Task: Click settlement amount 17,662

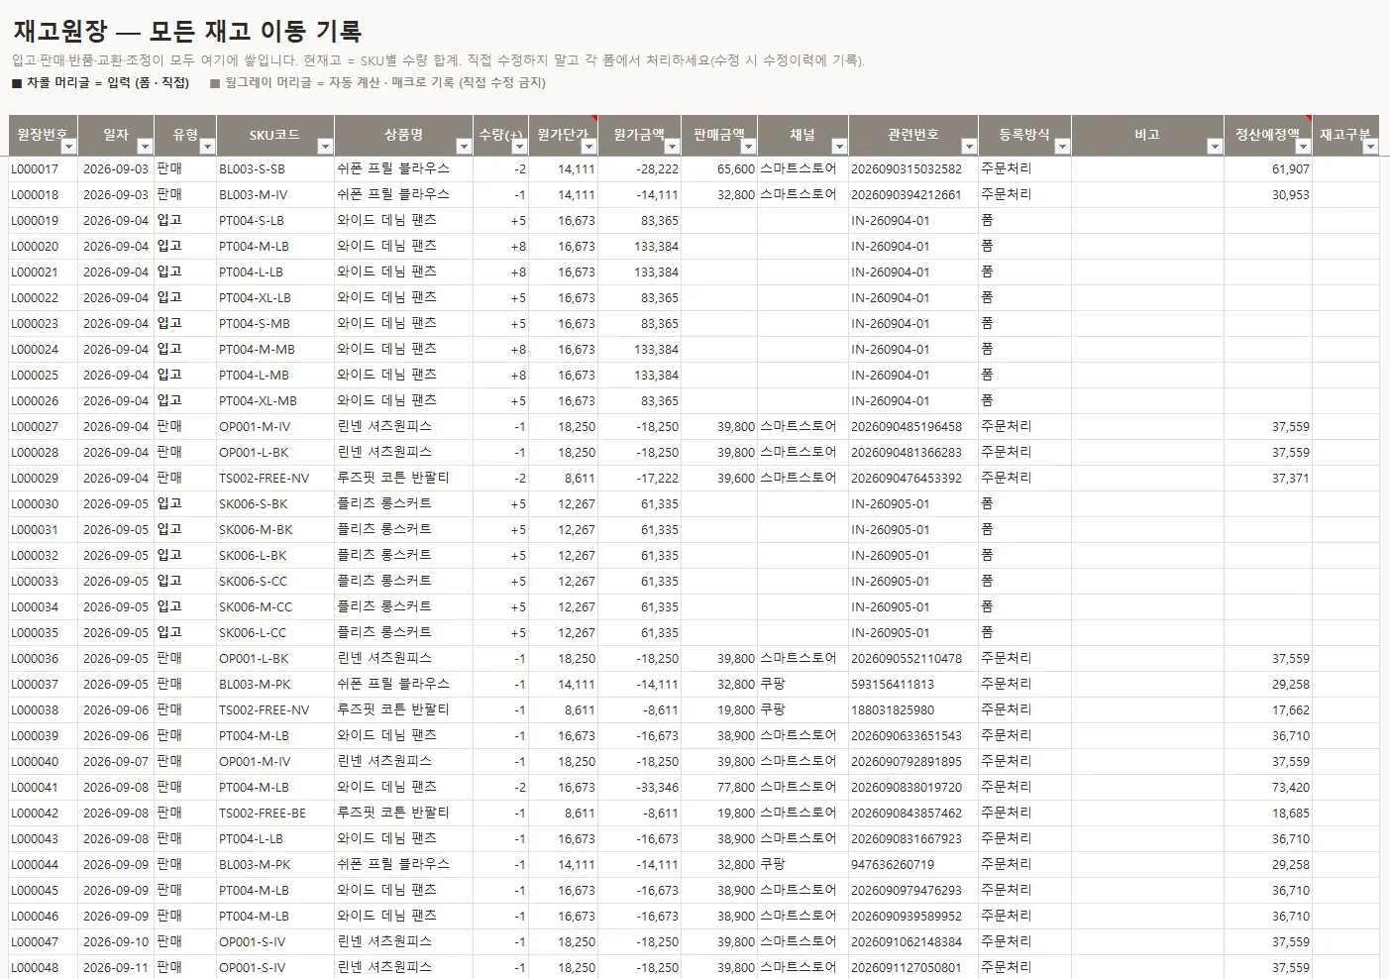Action: [x=1267, y=710]
